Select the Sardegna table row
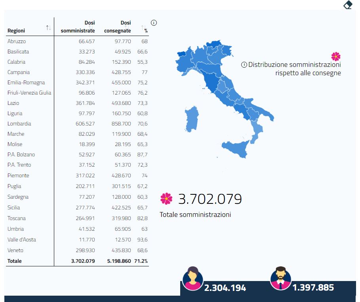Image resolution: width=360 pixels, height=302 pixels. point(77,197)
